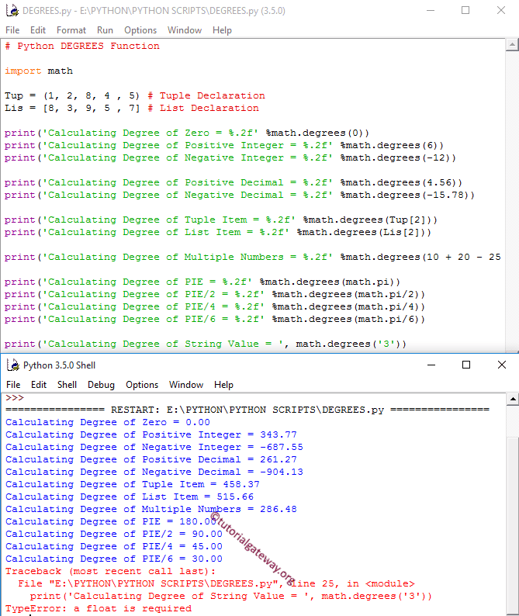Click 'line 25, in <module>' traceback file line
The width and height of the screenshot is (519, 616).
pos(216,583)
